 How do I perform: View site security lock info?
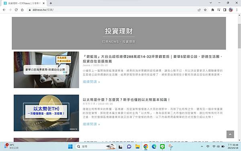point(30,10)
